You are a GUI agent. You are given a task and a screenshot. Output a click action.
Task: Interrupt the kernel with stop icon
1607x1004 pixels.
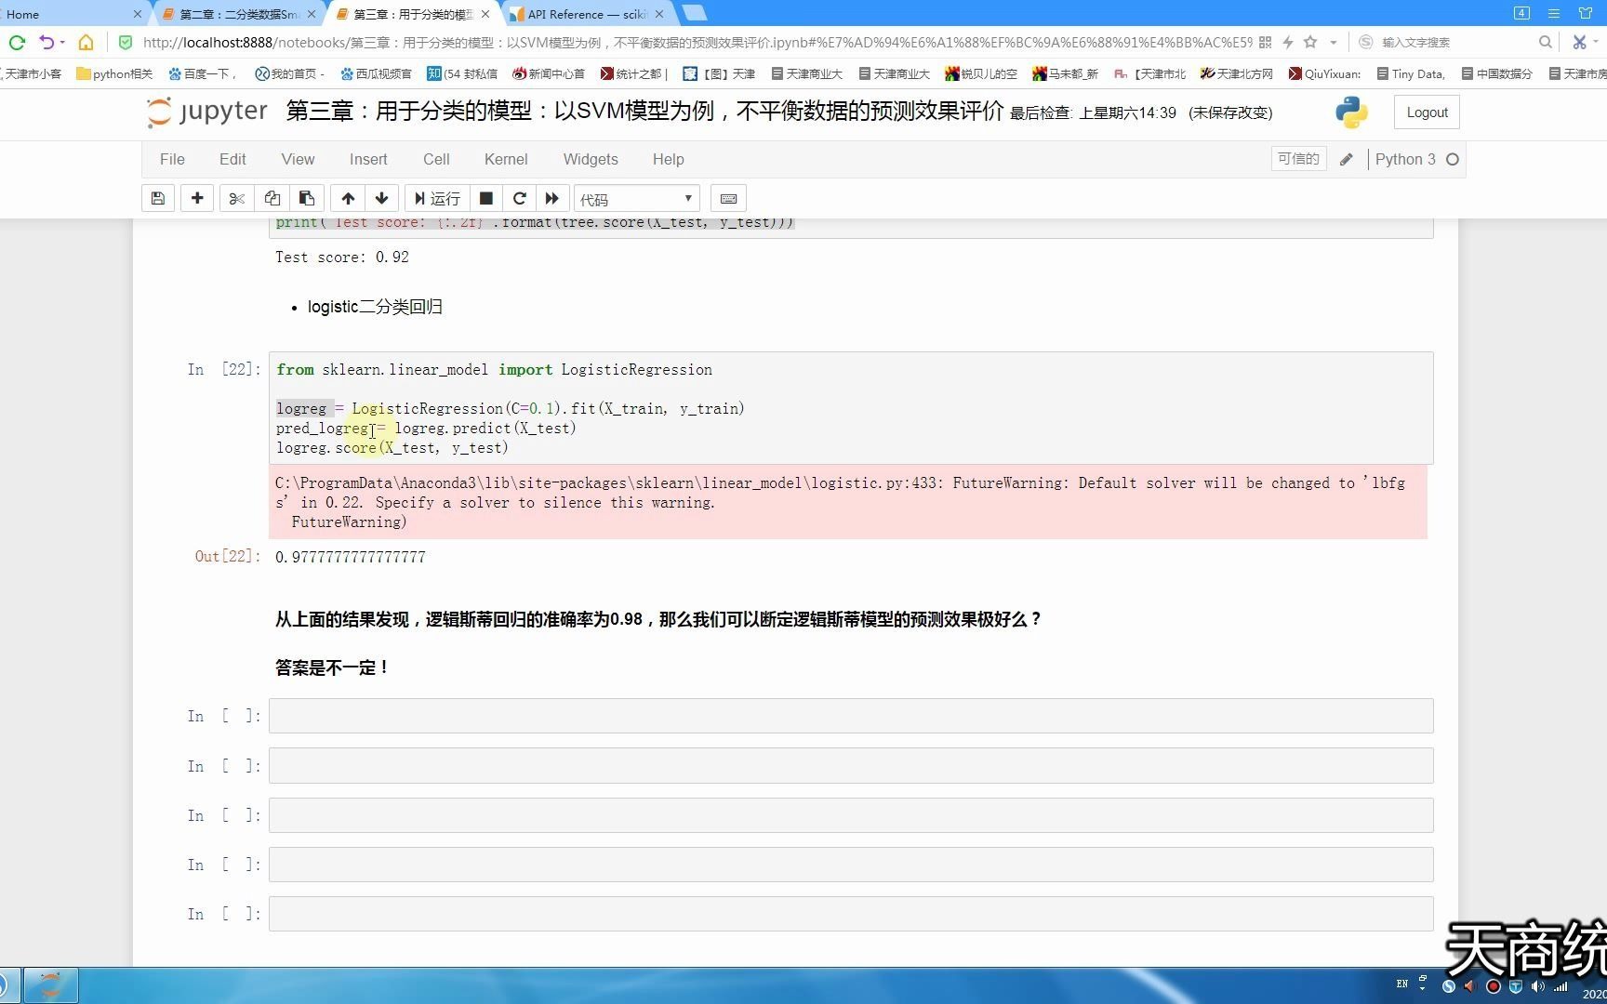[485, 198]
